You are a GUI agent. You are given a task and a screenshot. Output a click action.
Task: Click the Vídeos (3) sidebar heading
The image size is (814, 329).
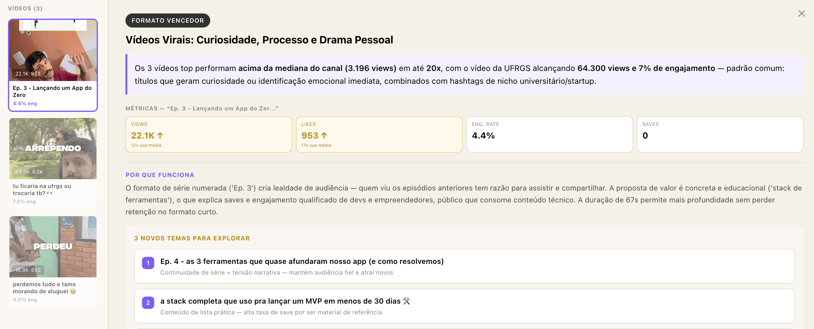[25, 9]
